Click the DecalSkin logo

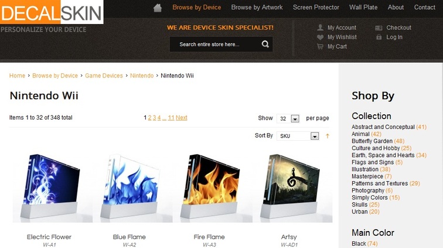click(52, 12)
